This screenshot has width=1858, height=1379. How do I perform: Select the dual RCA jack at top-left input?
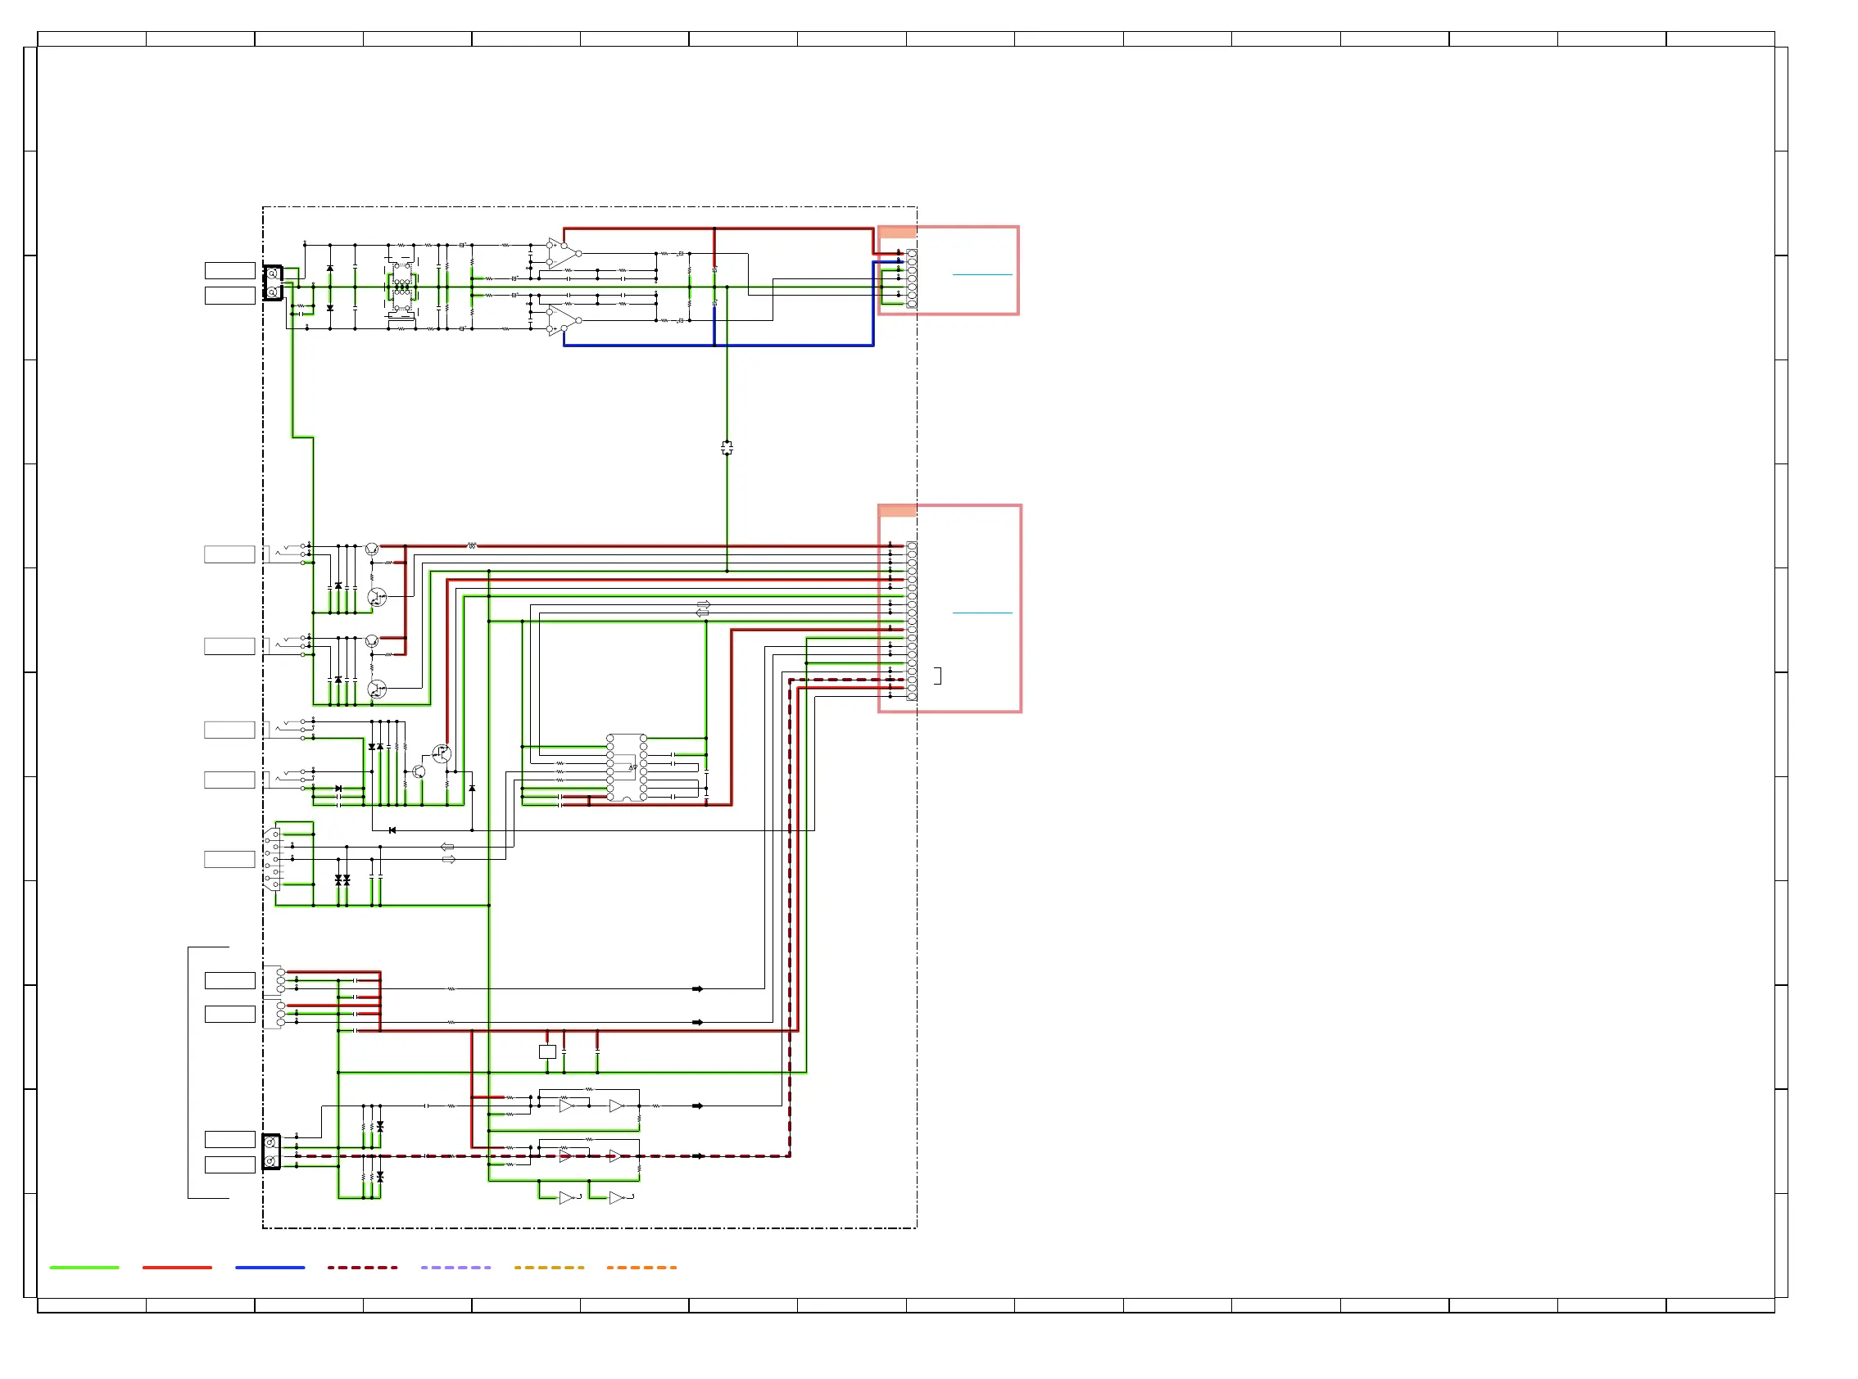coord(273,283)
